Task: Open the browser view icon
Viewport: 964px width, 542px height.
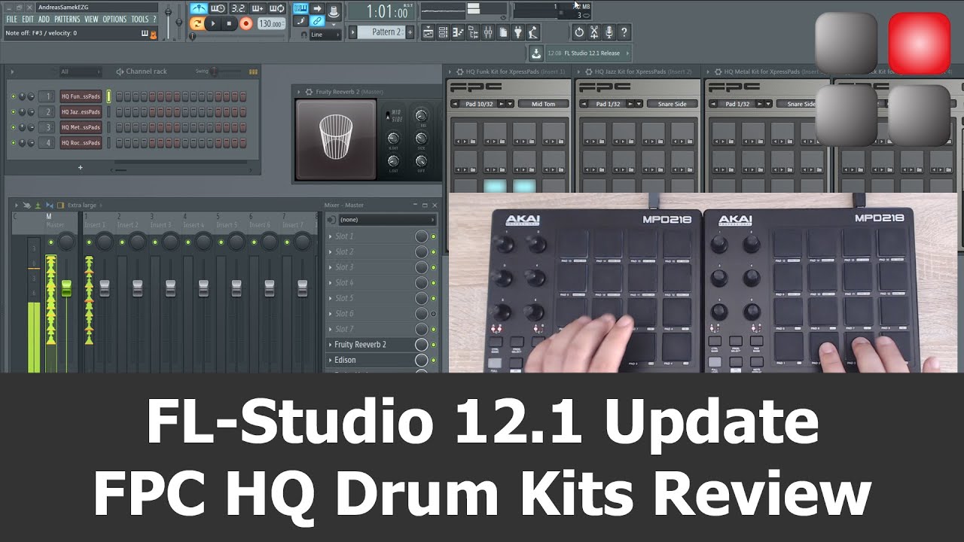Action: click(473, 32)
